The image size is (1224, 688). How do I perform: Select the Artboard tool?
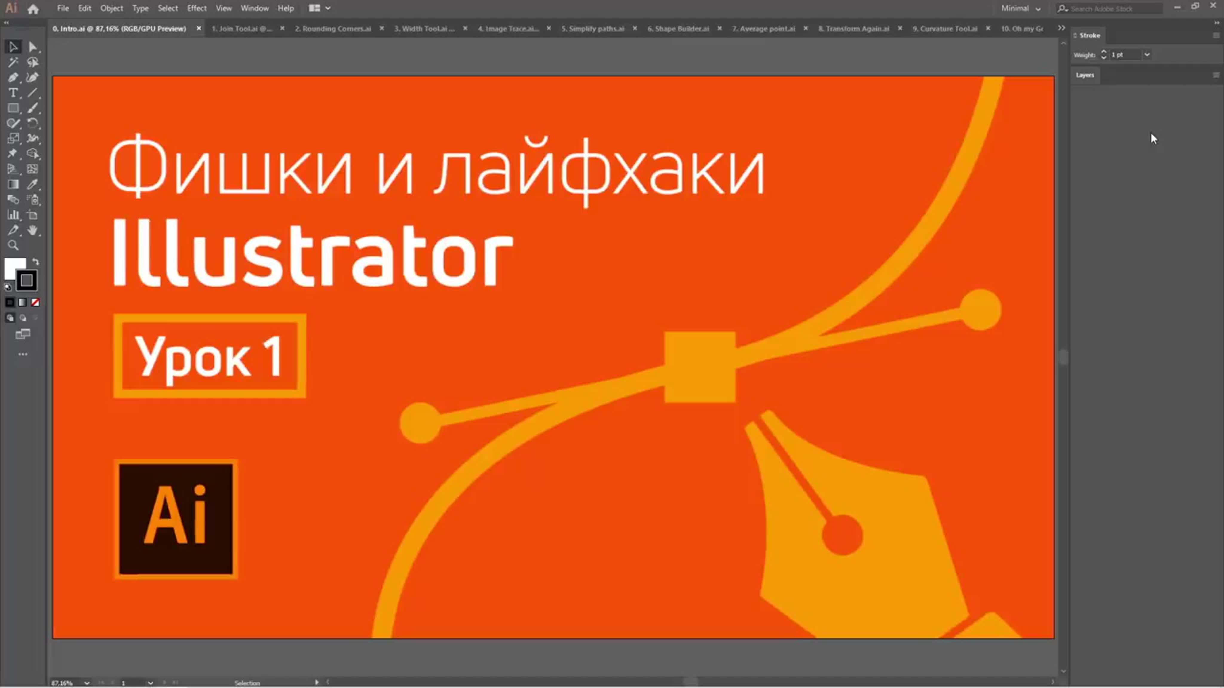[x=32, y=215]
